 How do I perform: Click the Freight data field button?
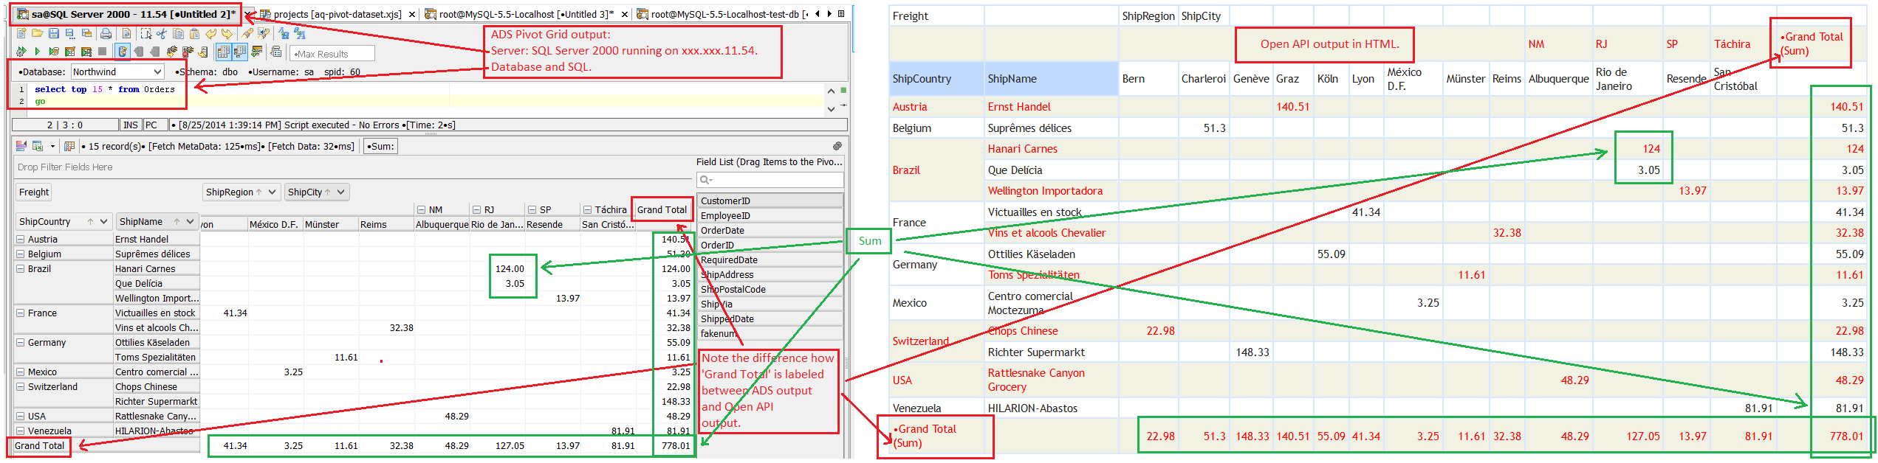(34, 192)
